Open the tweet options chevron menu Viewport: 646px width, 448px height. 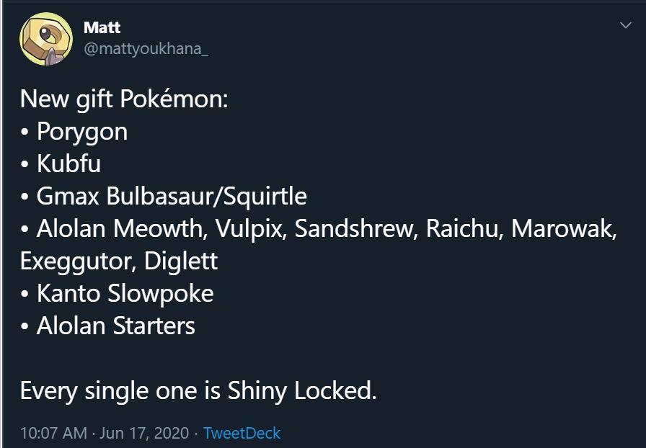click(x=624, y=26)
